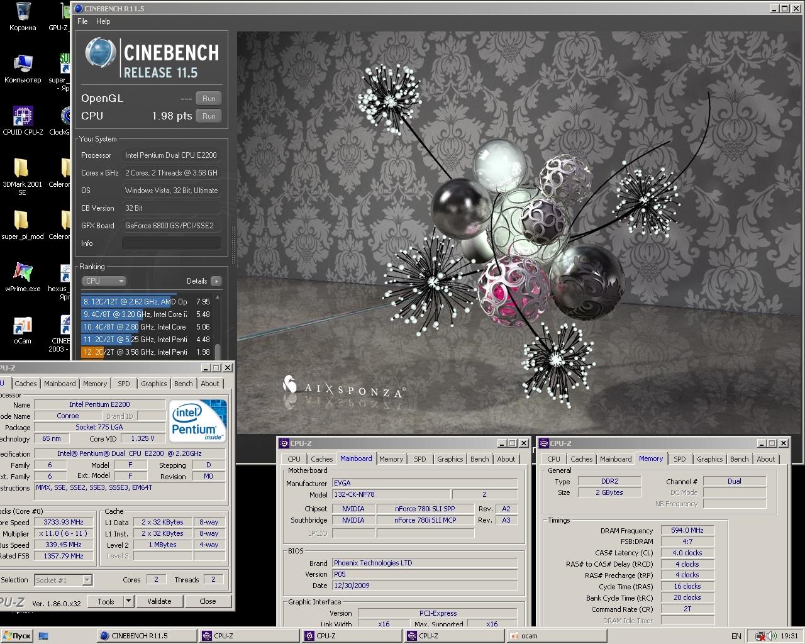Click the Validate button in CPU-Z

tap(159, 601)
